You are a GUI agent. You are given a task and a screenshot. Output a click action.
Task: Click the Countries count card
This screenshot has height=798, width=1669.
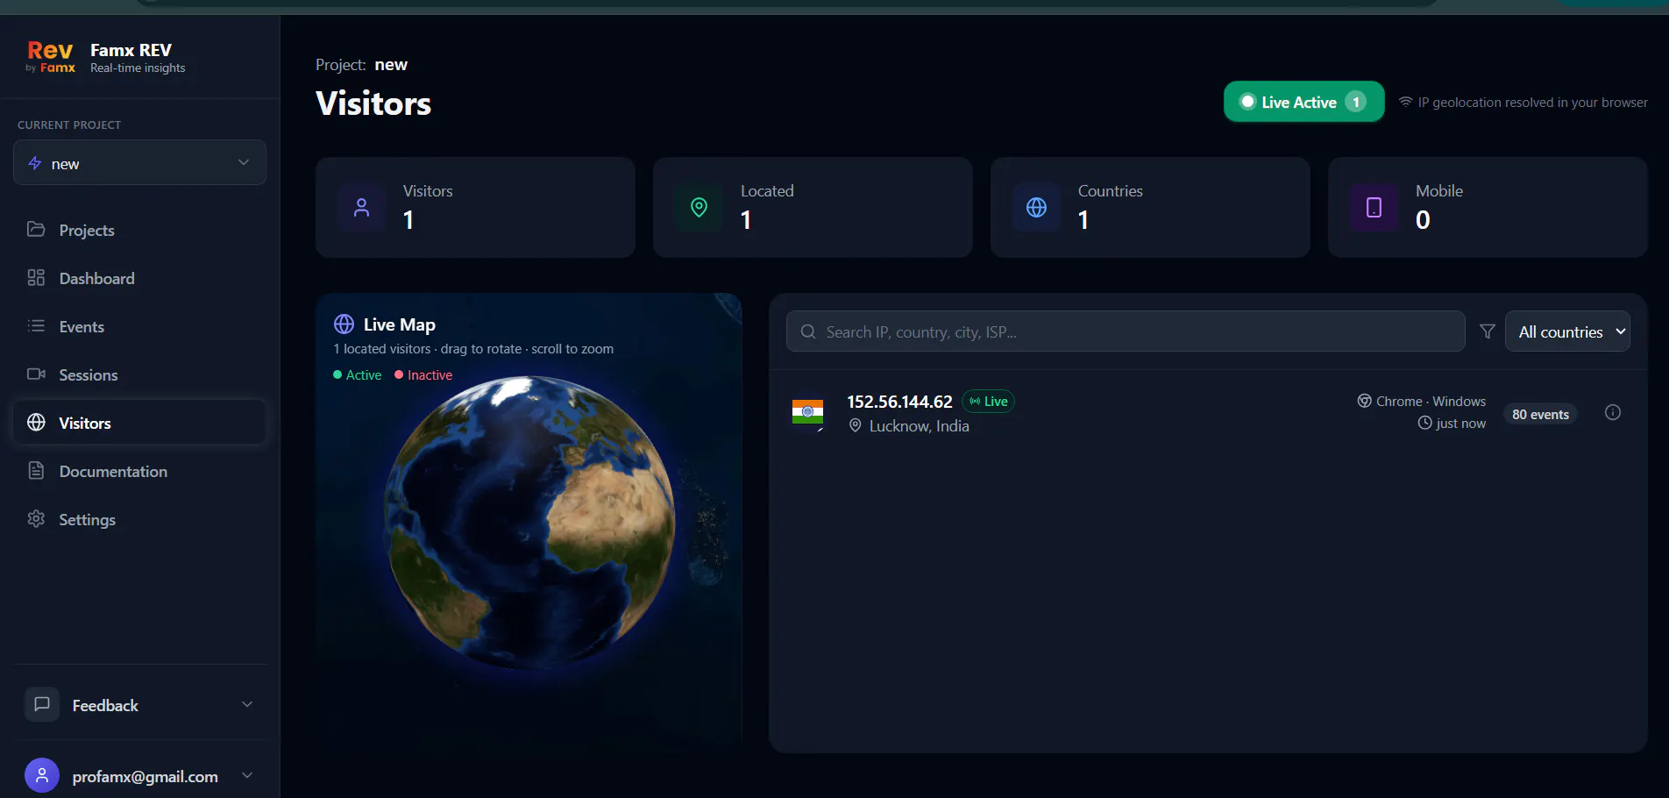point(1150,207)
